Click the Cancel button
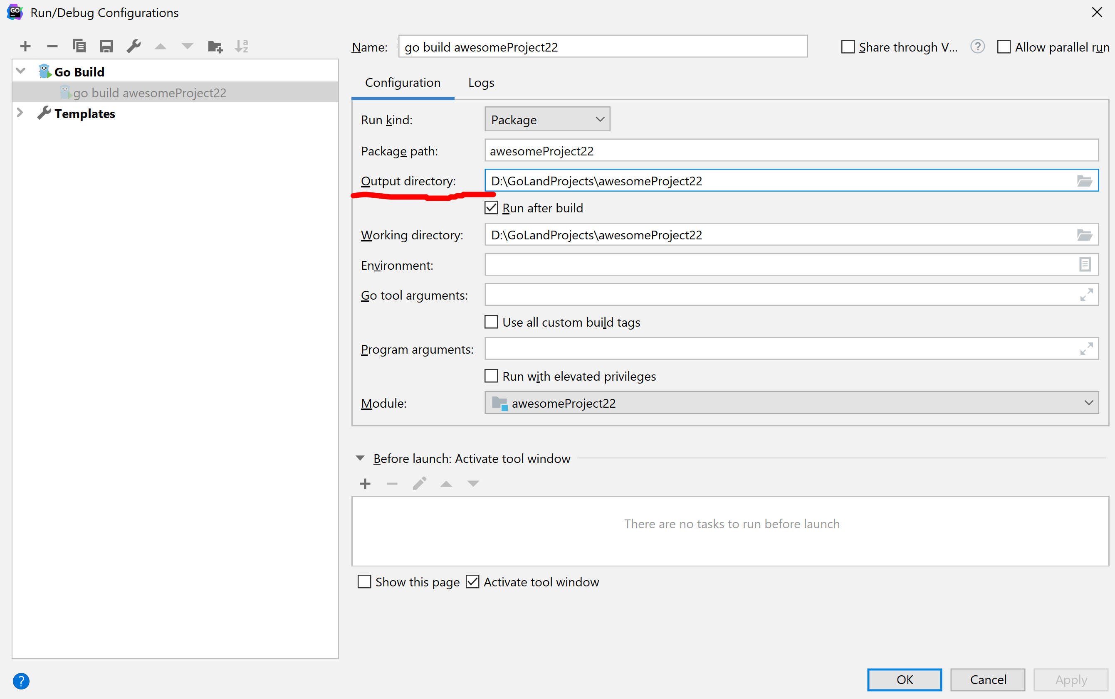1115x699 pixels. point(987,679)
